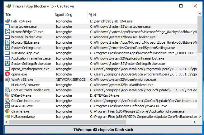Screen dimensions: 204x135
Task: Click Icongnghe user cell in opera.exe row
Action: pos(64,74)
